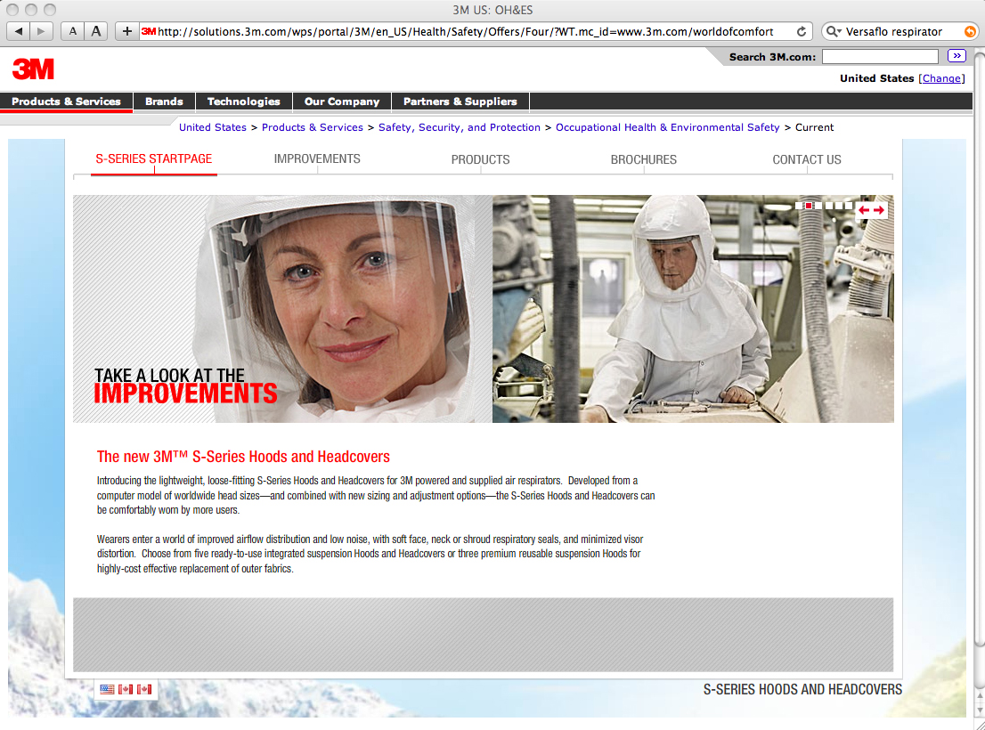The height and width of the screenshot is (730, 985).
Task: Click the woman in hood banner image
Action: point(282,309)
